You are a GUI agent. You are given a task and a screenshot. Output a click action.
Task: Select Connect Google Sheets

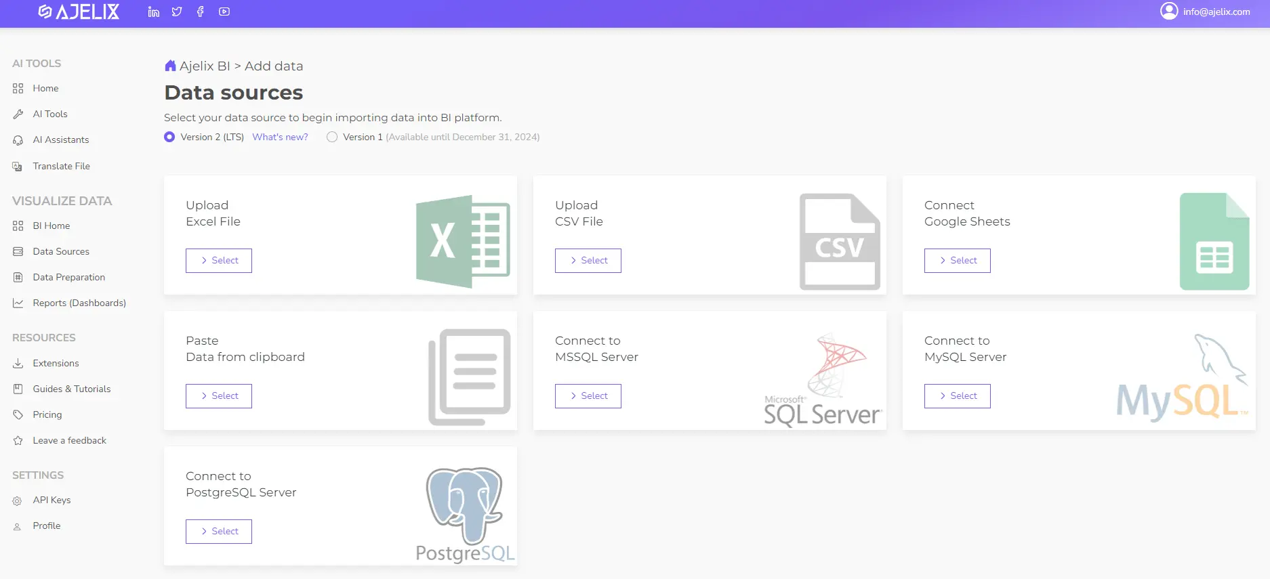(958, 261)
